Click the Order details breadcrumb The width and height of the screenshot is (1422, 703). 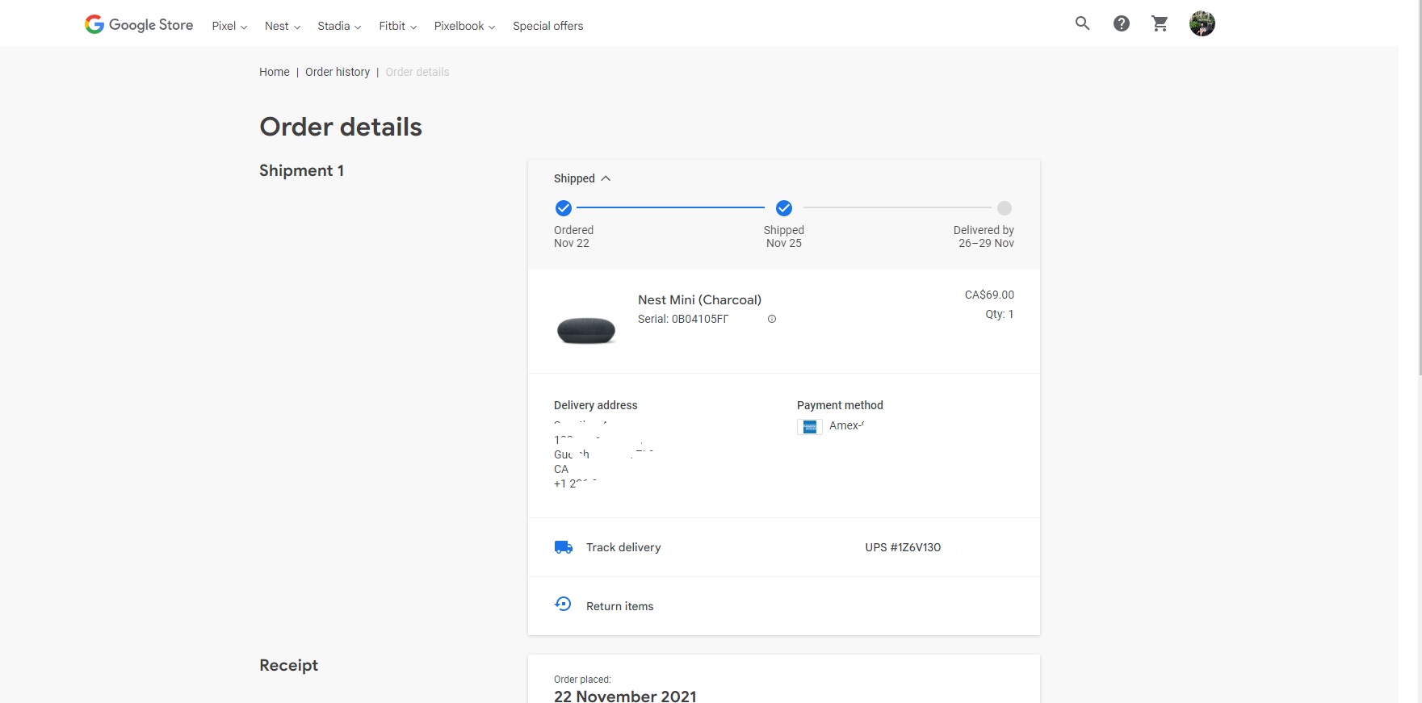pyautogui.click(x=417, y=72)
